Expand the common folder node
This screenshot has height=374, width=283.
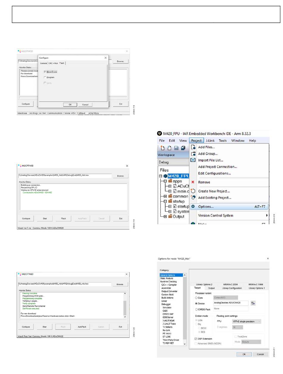[165, 196]
